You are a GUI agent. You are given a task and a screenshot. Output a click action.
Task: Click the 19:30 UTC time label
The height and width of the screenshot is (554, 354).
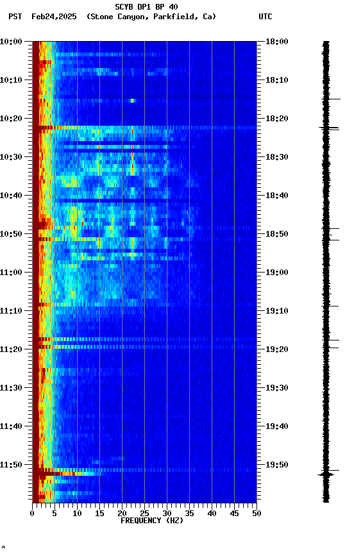coord(276,388)
